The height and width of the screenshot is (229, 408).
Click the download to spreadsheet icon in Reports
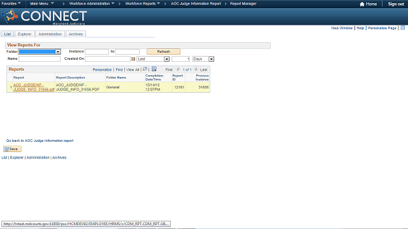pyautogui.click(x=154, y=69)
